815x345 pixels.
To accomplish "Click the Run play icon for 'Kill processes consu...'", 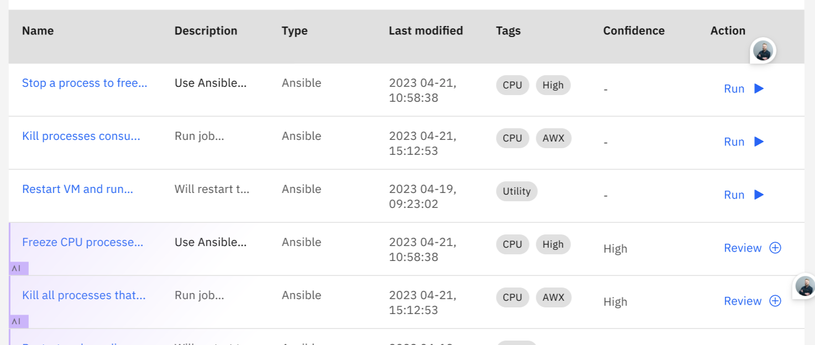I will point(759,142).
